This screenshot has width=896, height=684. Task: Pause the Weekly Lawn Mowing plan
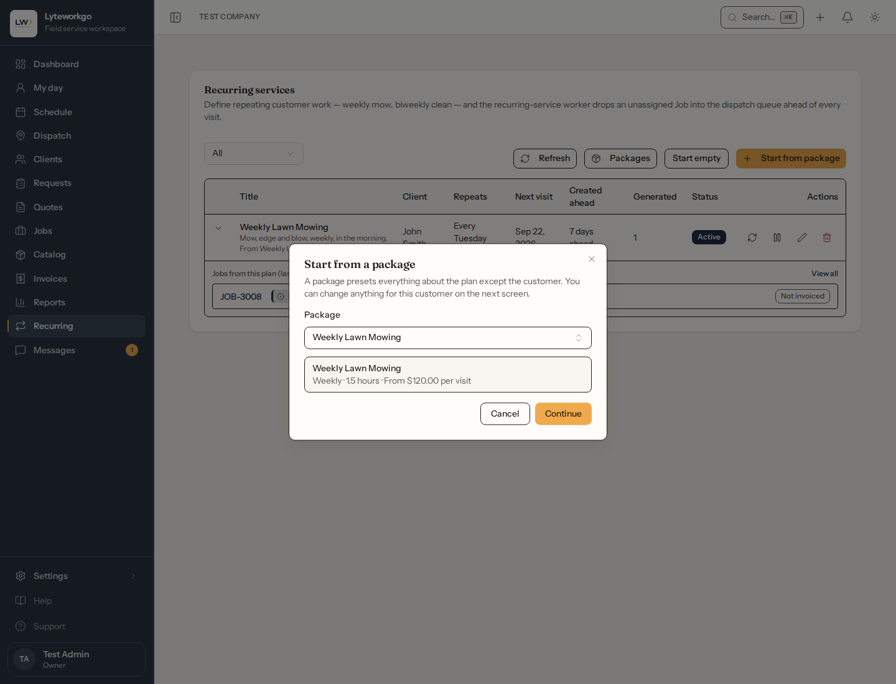777,238
